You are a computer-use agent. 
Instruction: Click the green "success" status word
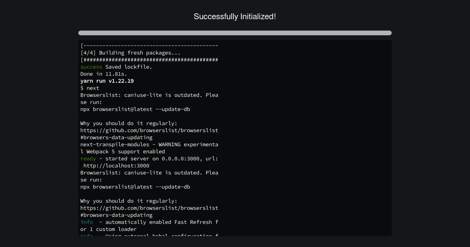[x=91, y=67]
